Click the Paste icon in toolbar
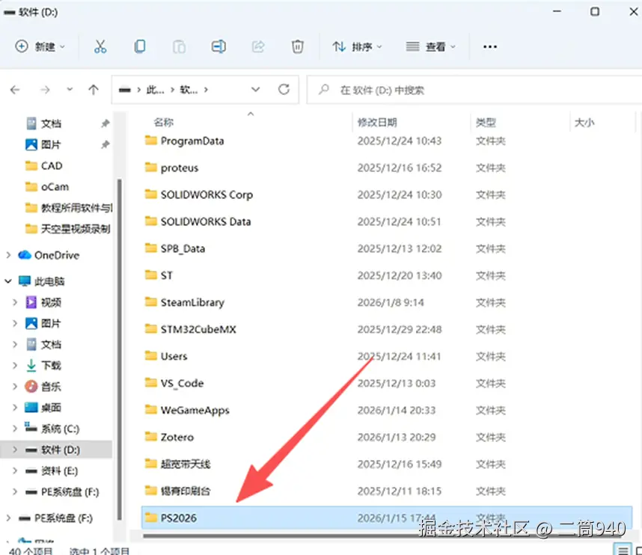This screenshot has width=642, height=555. pos(179,46)
